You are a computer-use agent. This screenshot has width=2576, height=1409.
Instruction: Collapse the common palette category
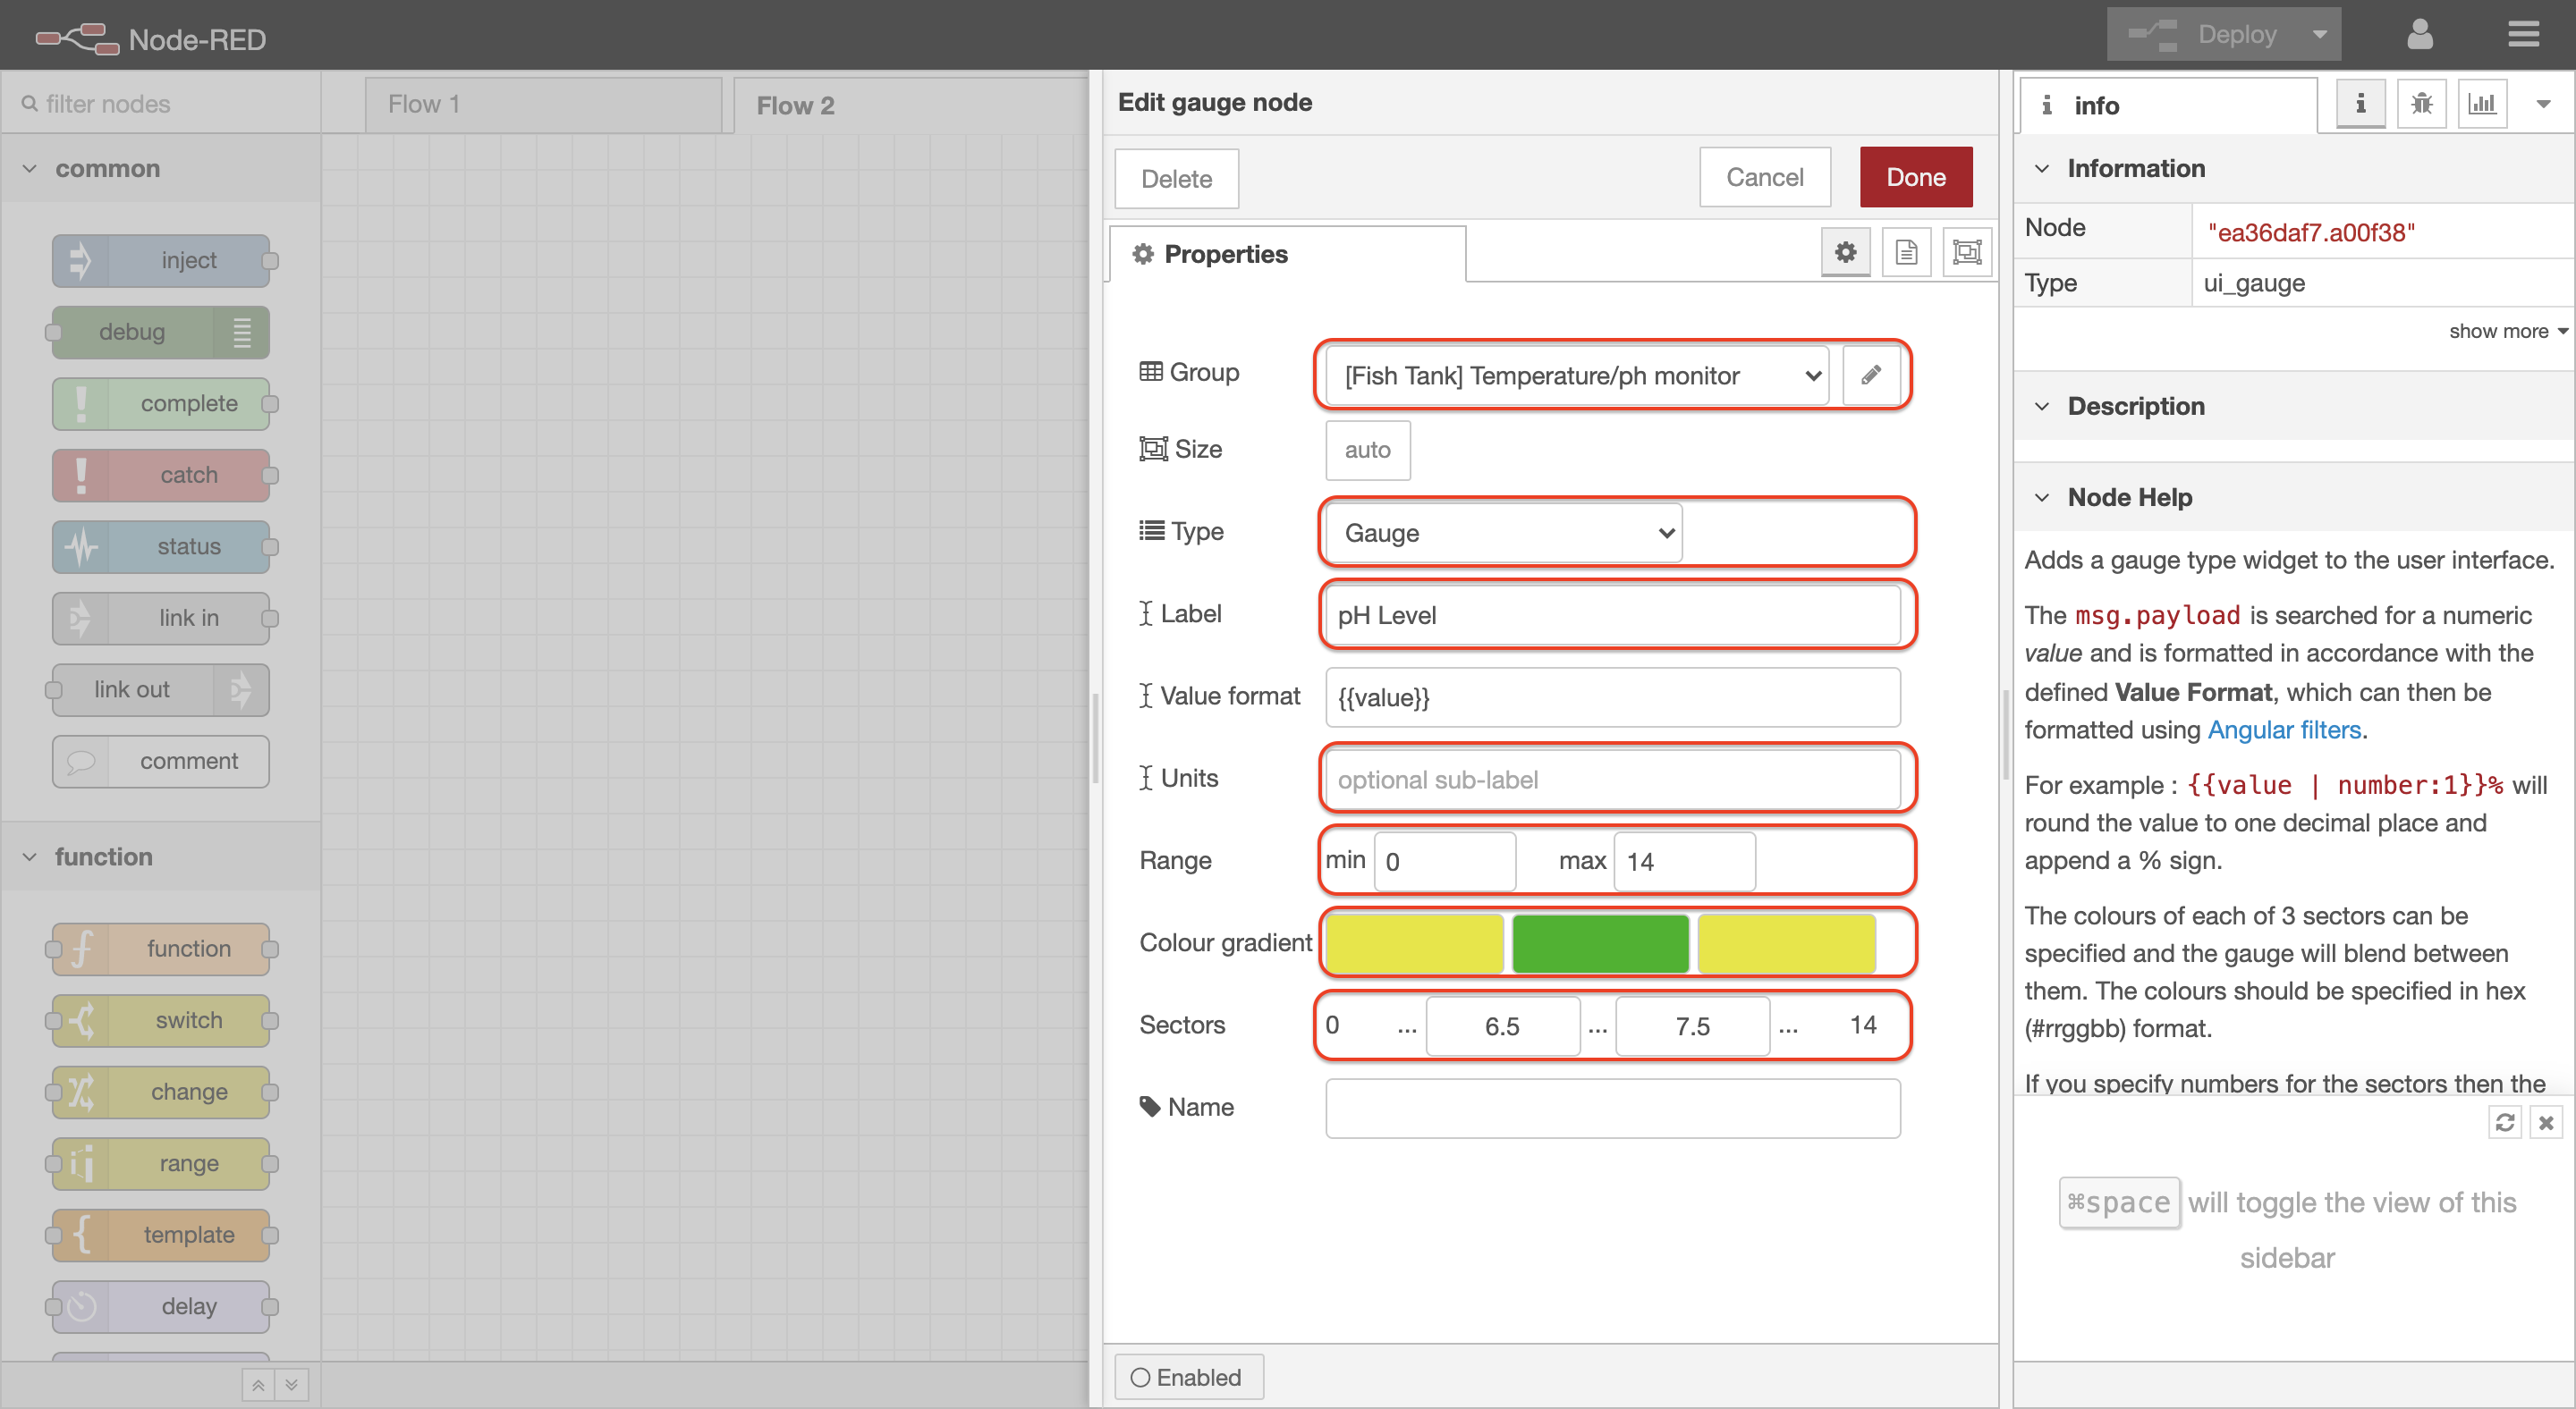pos(30,169)
